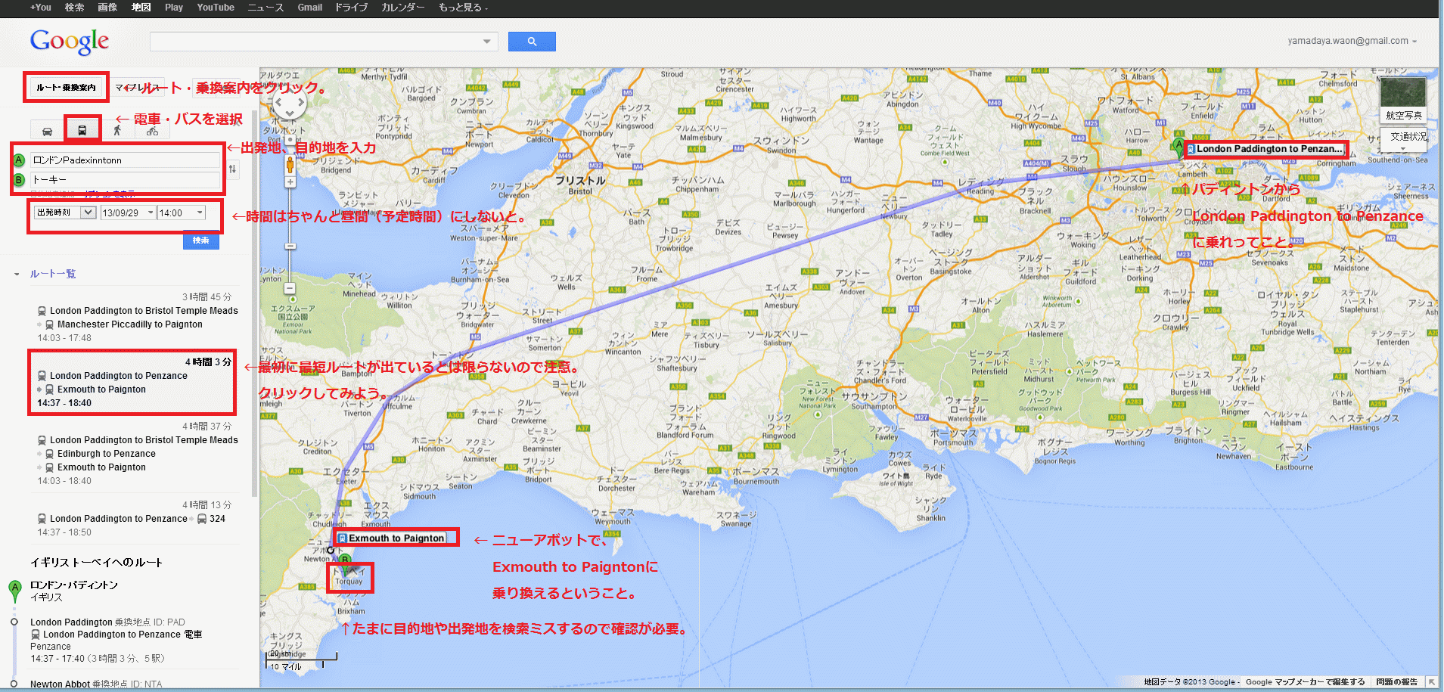Image resolution: width=1444 pixels, height=692 pixels.
Task: Open 画像 in the top bar
Action: [107, 8]
